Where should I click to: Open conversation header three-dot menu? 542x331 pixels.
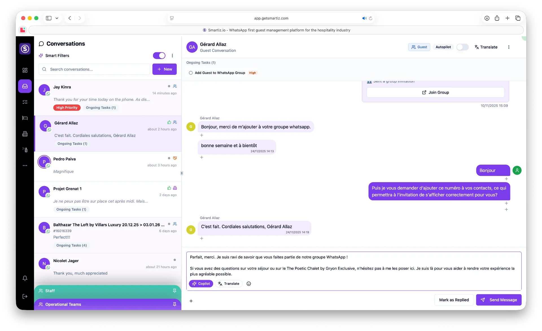point(509,47)
